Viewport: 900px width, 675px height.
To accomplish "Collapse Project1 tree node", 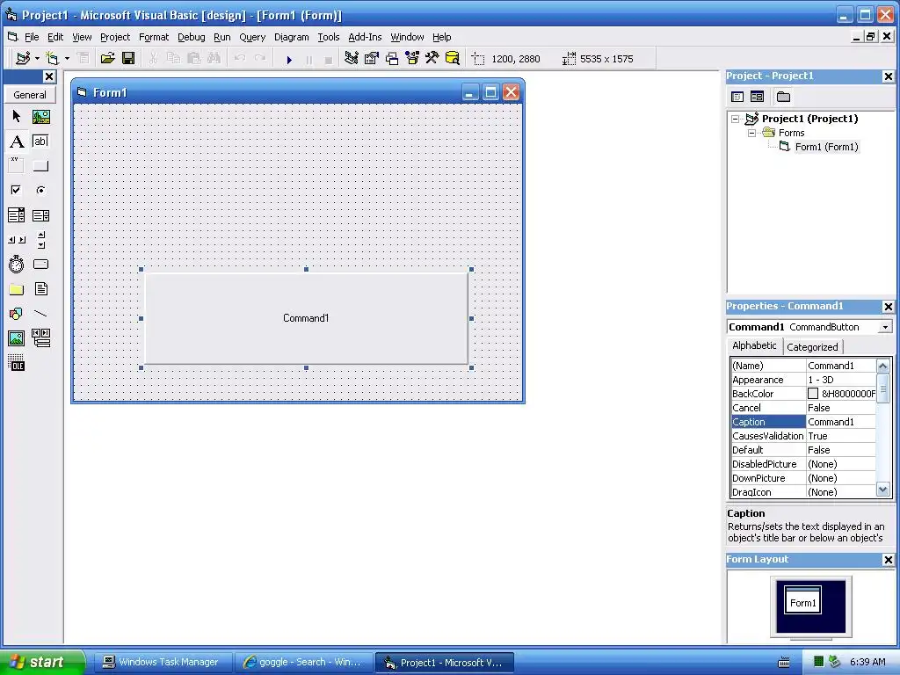I will point(736,119).
